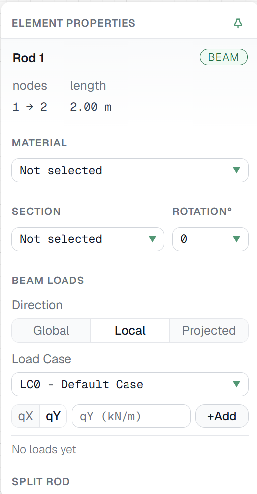
Task: Pin the Element Properties panel
Action: 238,23
